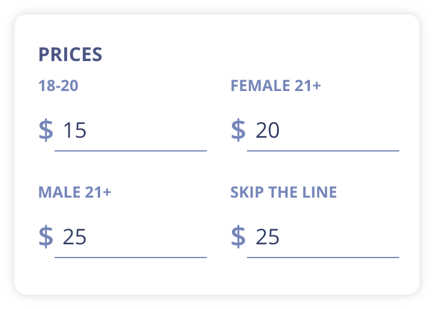This screenshot has width=434, height=309.
Task: Click the underline below the Female 21+ price
Action: tap(323, 151)
